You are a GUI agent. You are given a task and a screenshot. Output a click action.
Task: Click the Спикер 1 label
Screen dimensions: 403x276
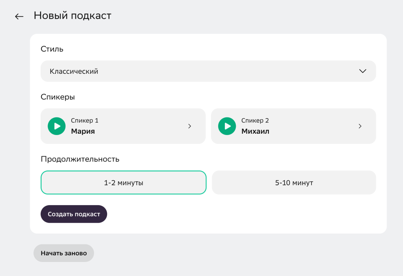point(85,121)
